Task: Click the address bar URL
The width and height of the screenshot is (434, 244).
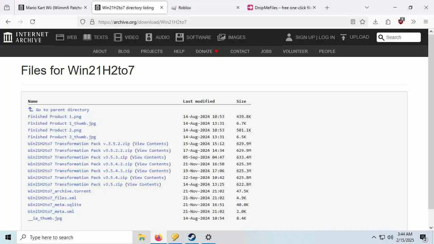Action: coord(142,22)
